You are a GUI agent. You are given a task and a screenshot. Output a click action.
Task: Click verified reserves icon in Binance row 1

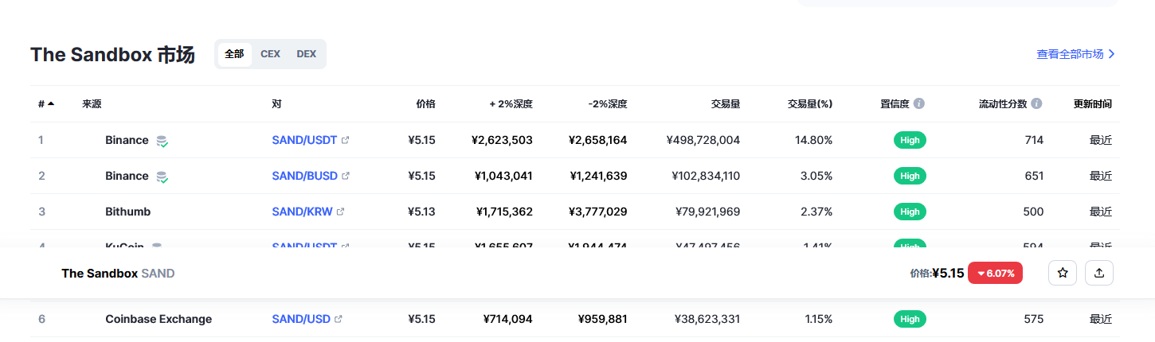coord(162,141)
